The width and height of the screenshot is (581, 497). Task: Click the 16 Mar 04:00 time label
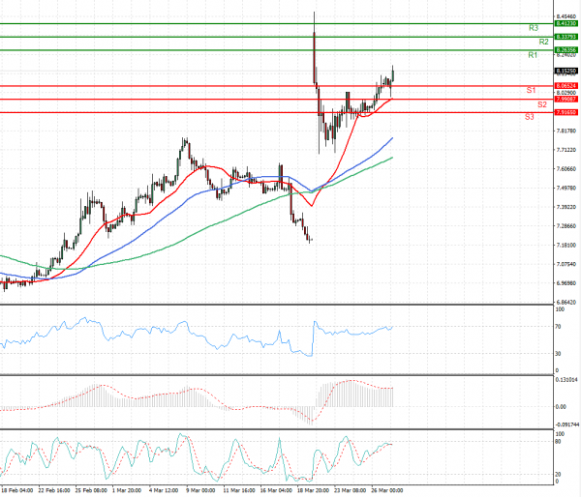[276, 490]
